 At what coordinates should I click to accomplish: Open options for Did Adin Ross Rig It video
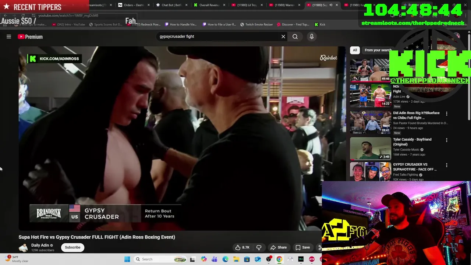point(447,114)
